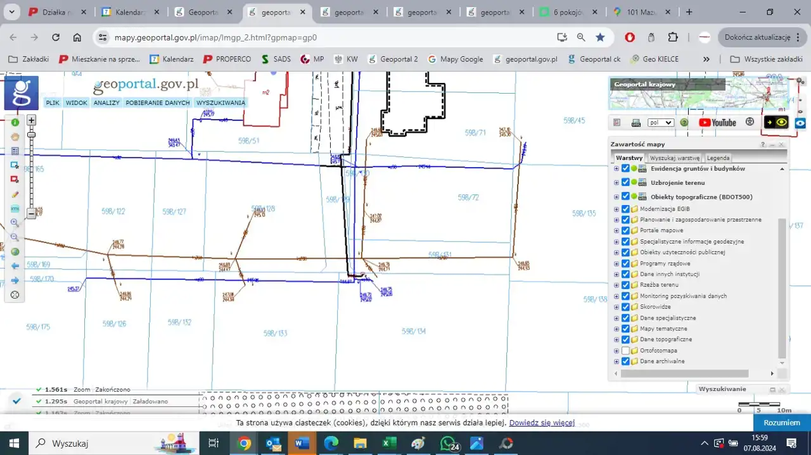
Task: Go to previous map view arrow
Action: (15, 266)
